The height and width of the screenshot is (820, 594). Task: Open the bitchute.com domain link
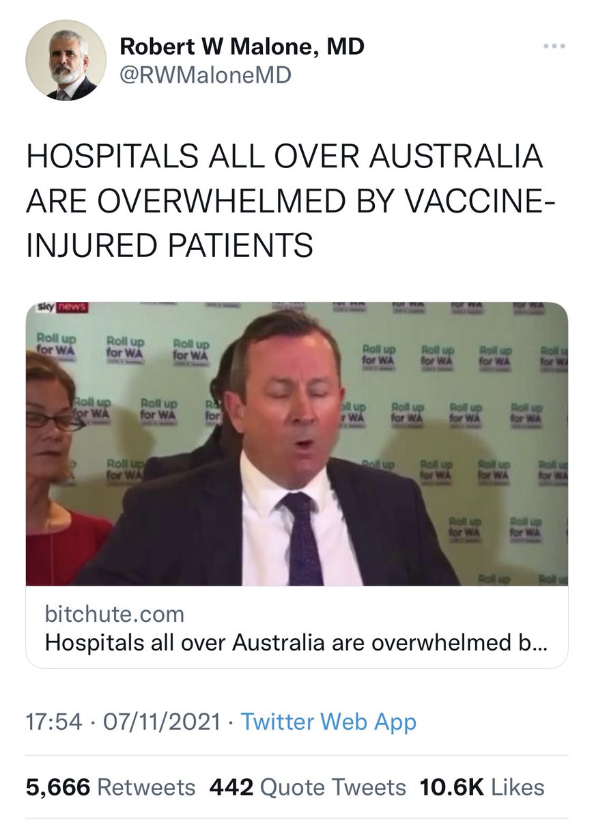(x=114, y=614)
